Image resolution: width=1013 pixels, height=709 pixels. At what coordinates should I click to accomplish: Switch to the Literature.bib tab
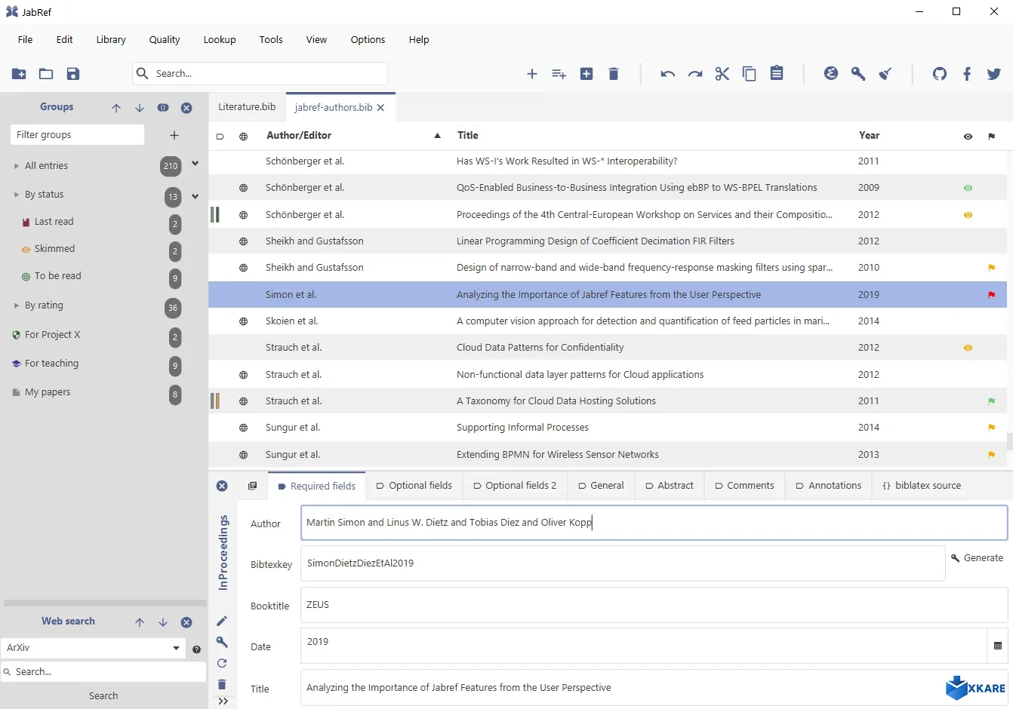[247, 107]
